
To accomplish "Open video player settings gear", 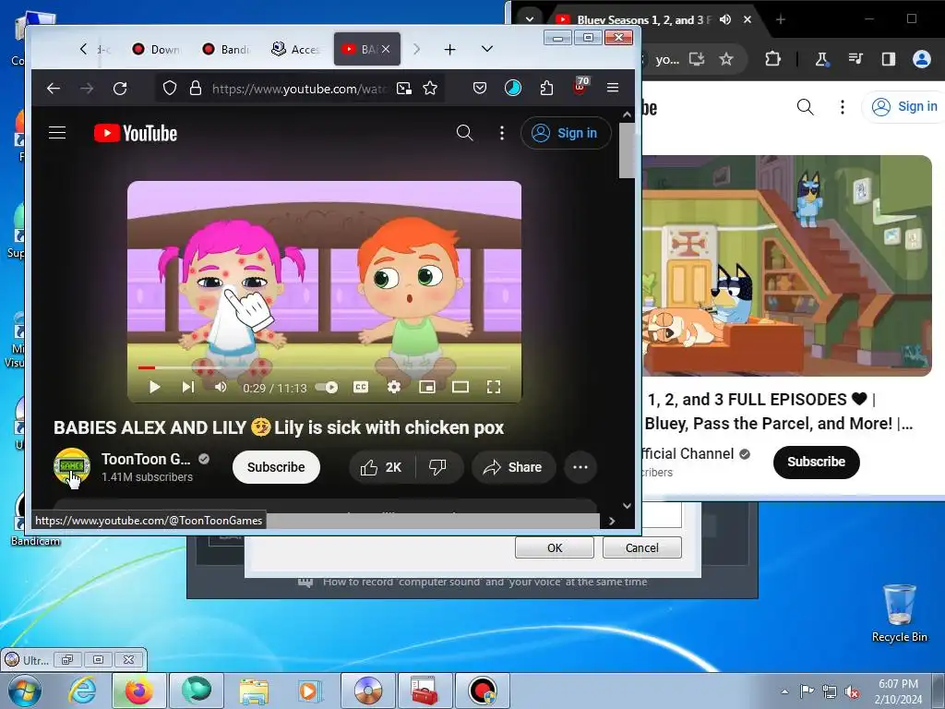I will (x=393, y=387).
